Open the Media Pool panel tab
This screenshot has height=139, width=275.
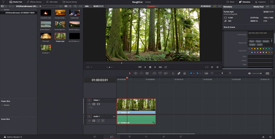pos(16,2)
